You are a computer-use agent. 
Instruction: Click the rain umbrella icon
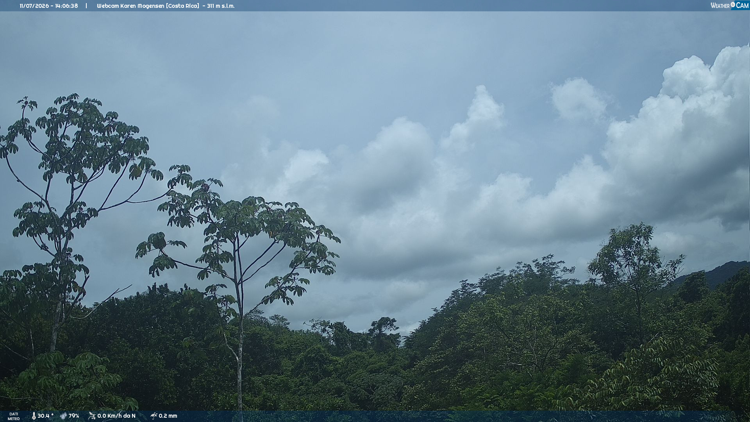[154, 416]
